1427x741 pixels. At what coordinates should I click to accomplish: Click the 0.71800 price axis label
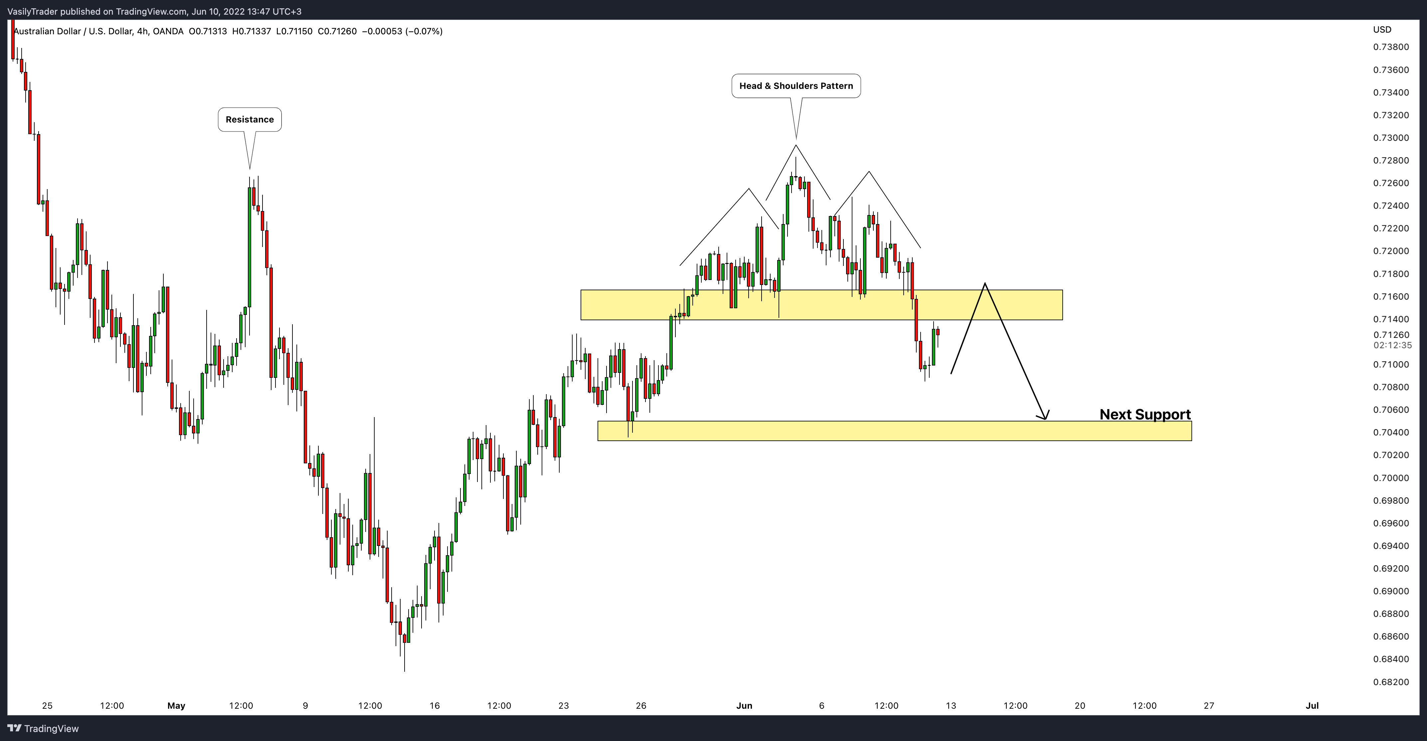pyautogui.click(x=1391, y=274)
